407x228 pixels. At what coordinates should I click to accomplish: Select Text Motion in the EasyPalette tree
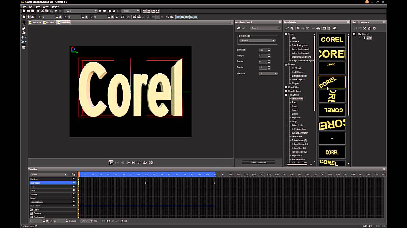(x=297, y=99)
